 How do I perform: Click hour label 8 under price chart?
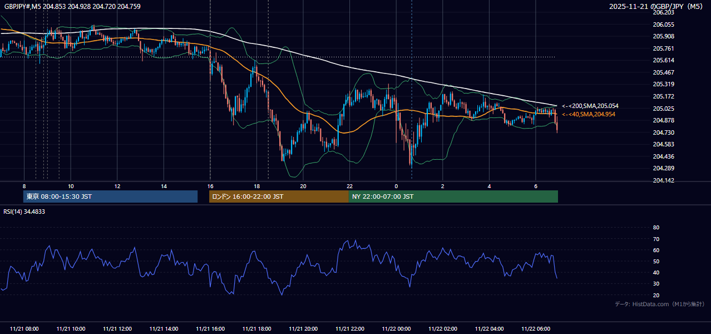coord(24,186)
